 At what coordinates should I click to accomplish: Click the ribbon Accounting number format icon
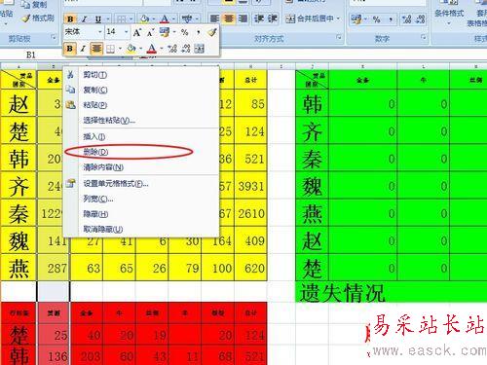[356, 19]
